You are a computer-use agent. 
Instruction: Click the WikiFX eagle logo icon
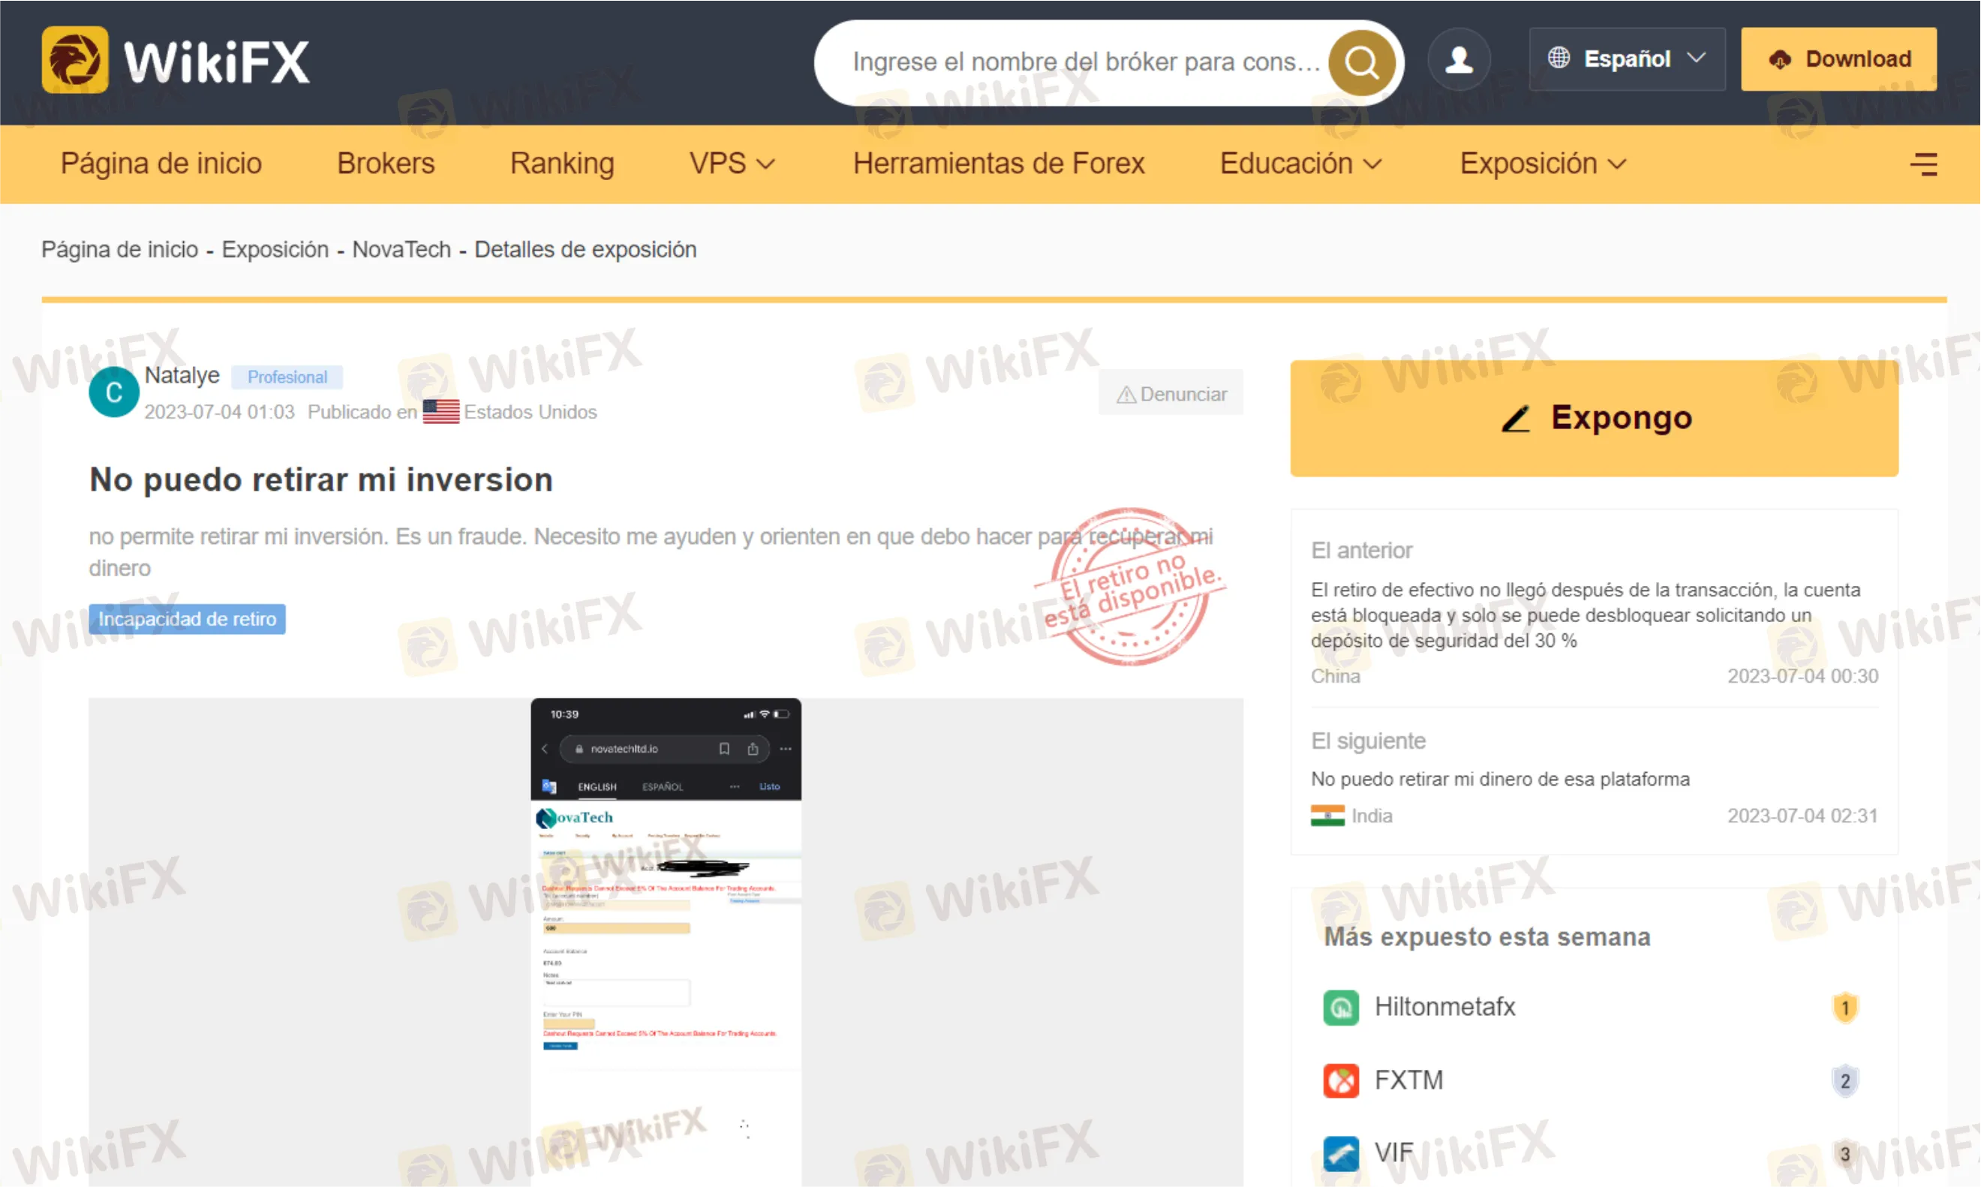pos(74,61)
